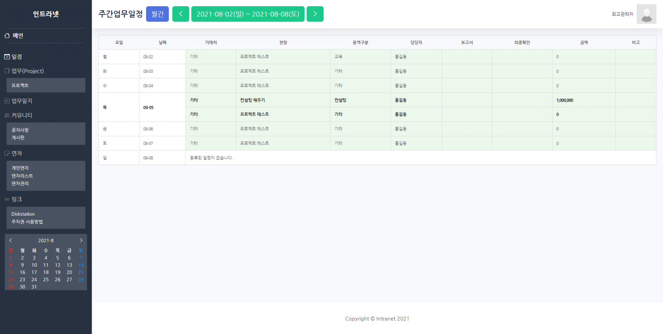Viewport: 663px width, 334px height.
Task: Open the admin profile avatar
Action: (x=646, y=14)
